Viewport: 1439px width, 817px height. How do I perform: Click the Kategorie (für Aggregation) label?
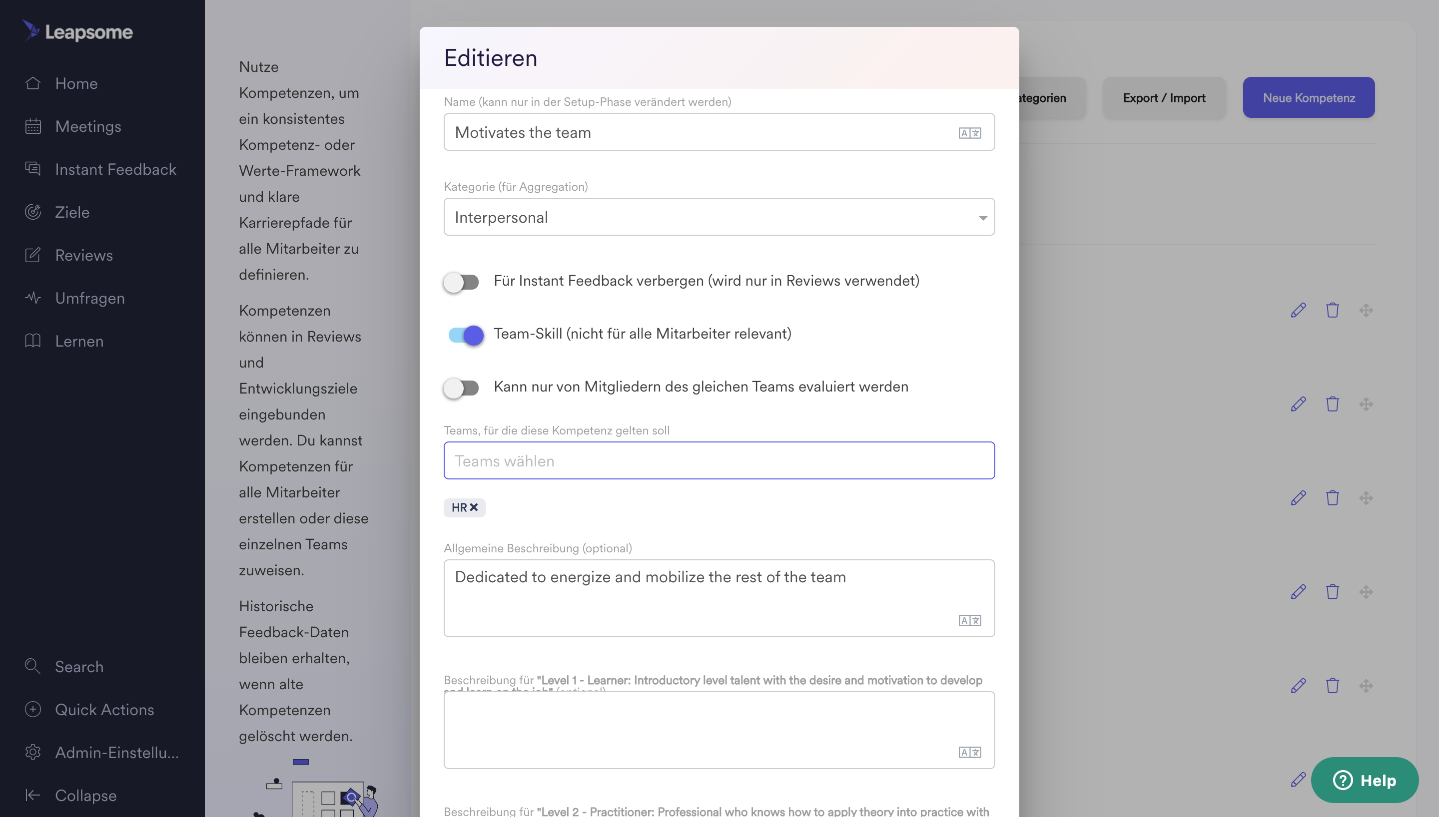[516, 186]
